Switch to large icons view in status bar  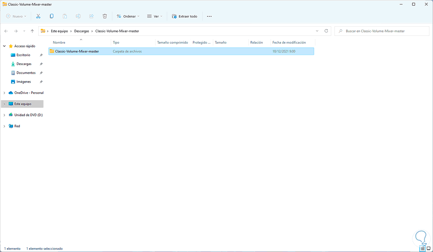coord(429,249)
